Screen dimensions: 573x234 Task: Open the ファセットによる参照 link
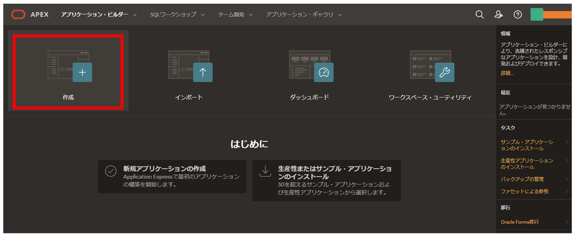524,191
